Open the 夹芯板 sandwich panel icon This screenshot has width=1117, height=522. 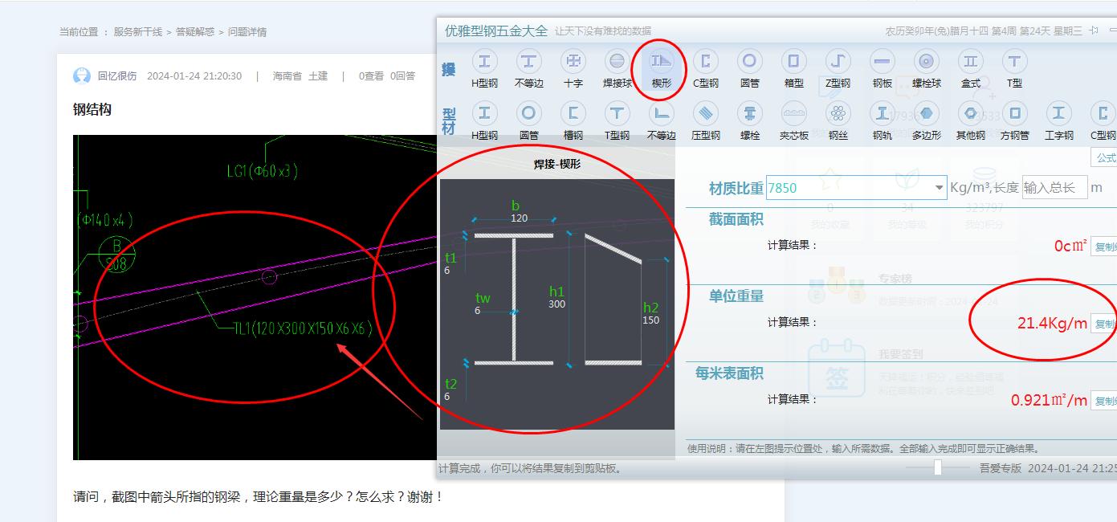[x=793, y=120]
